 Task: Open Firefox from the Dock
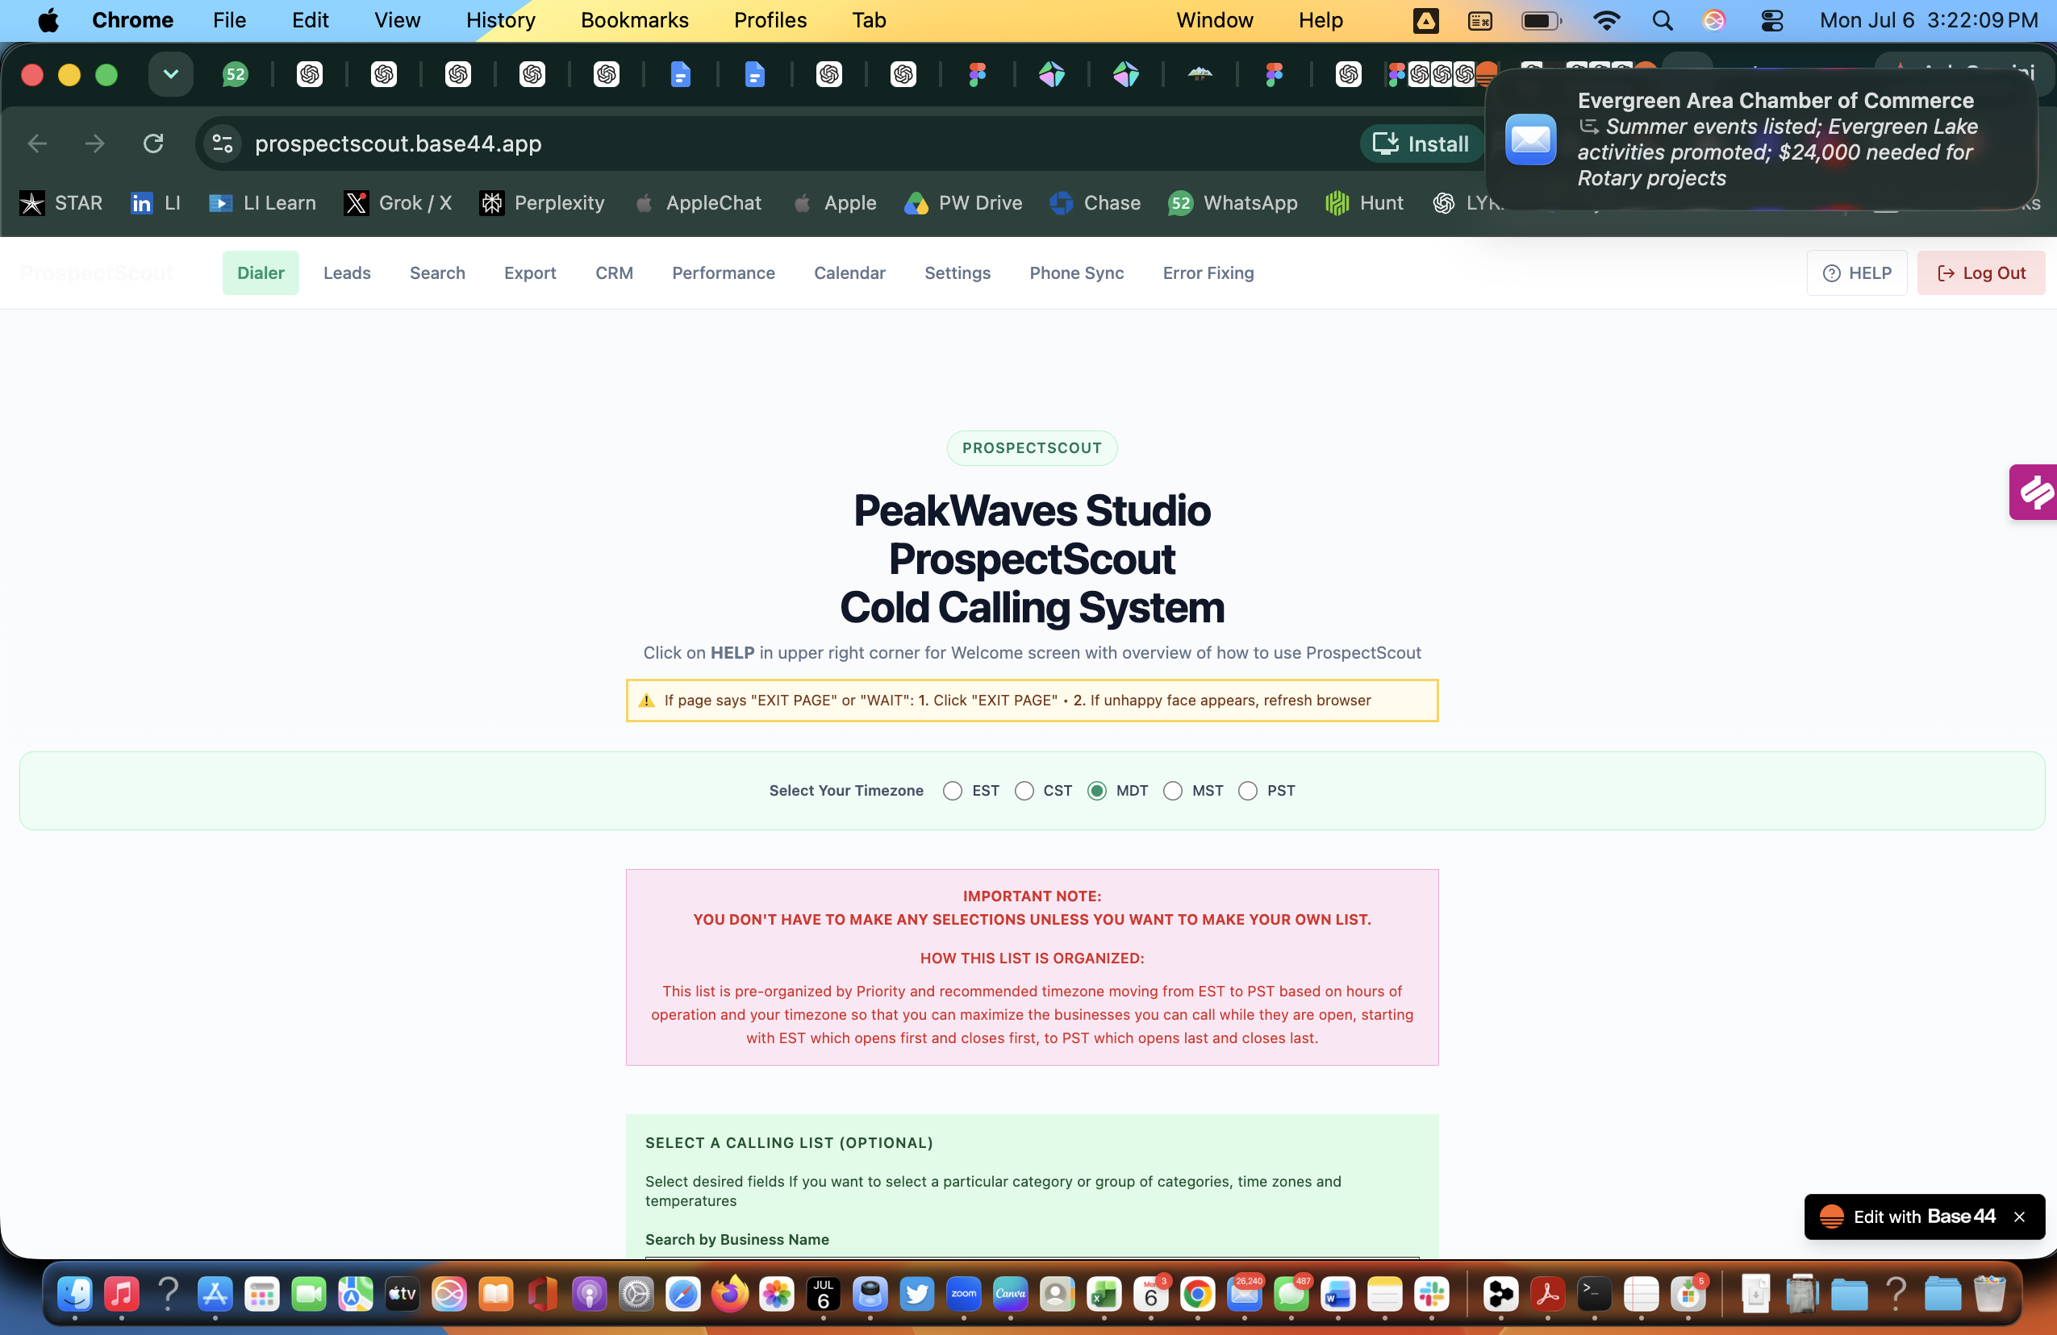[729, 1294]
